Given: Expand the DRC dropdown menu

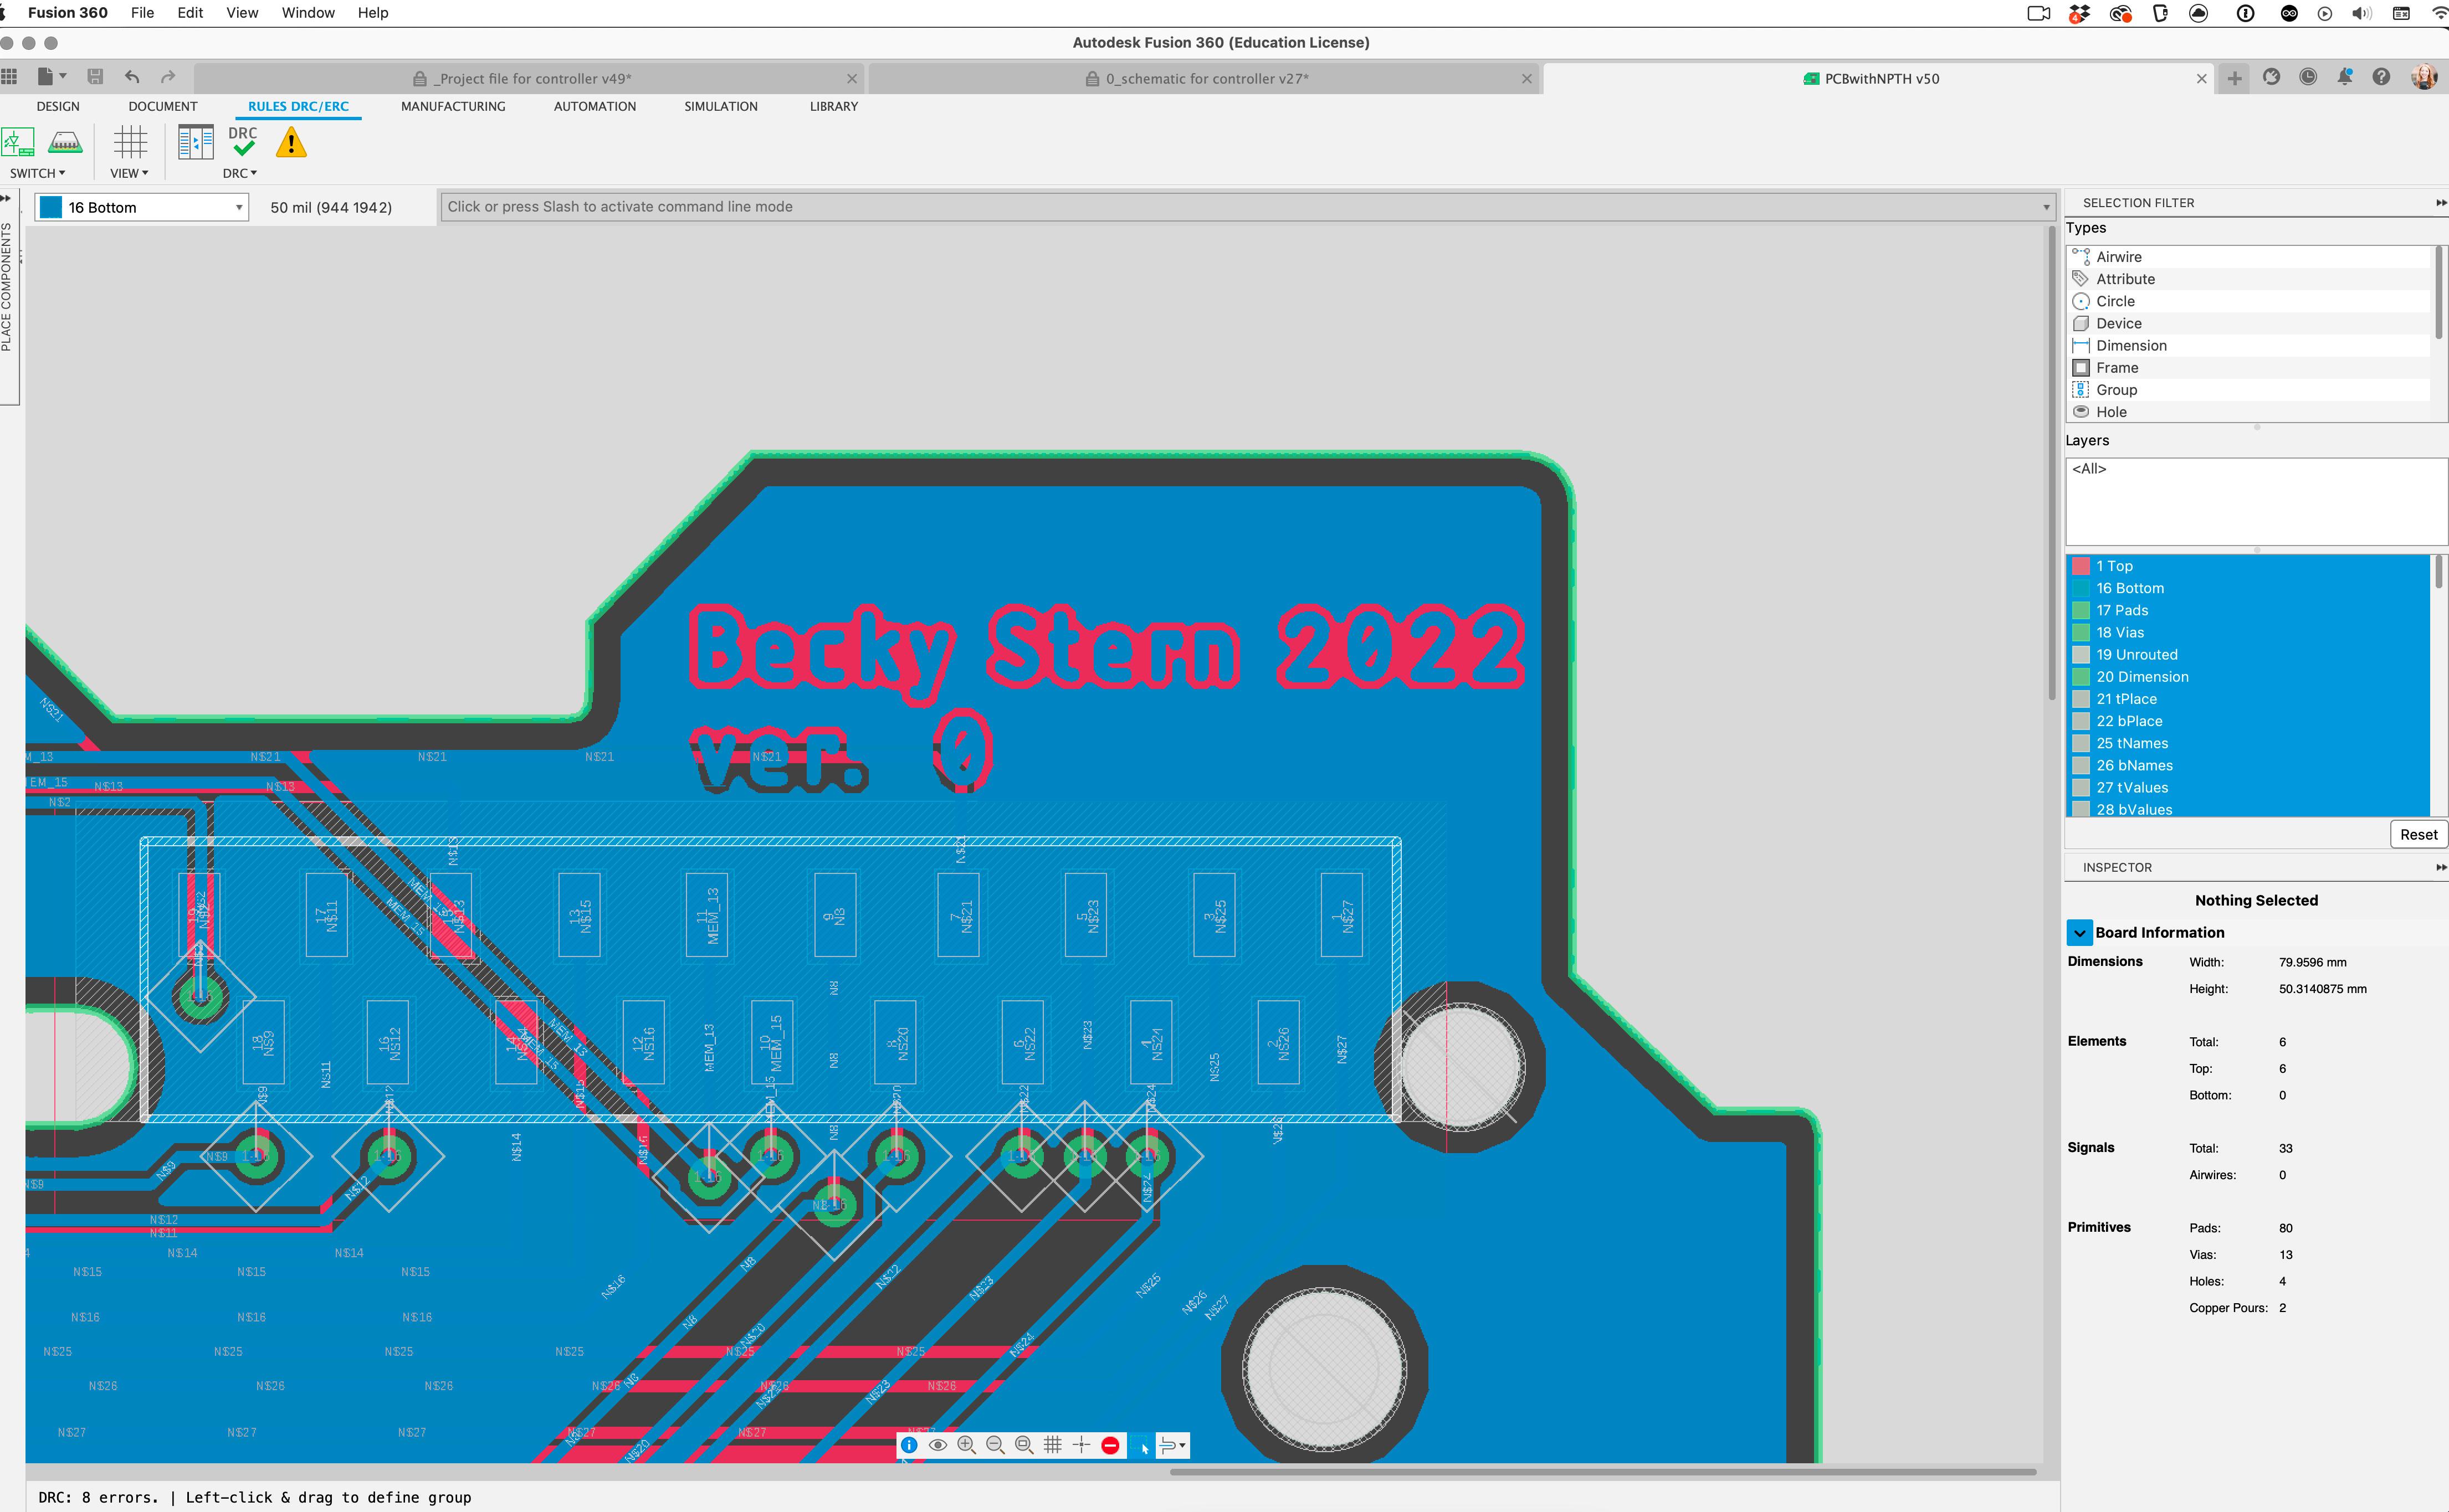Looking at the screenshot, I should (x=240, y=173).
